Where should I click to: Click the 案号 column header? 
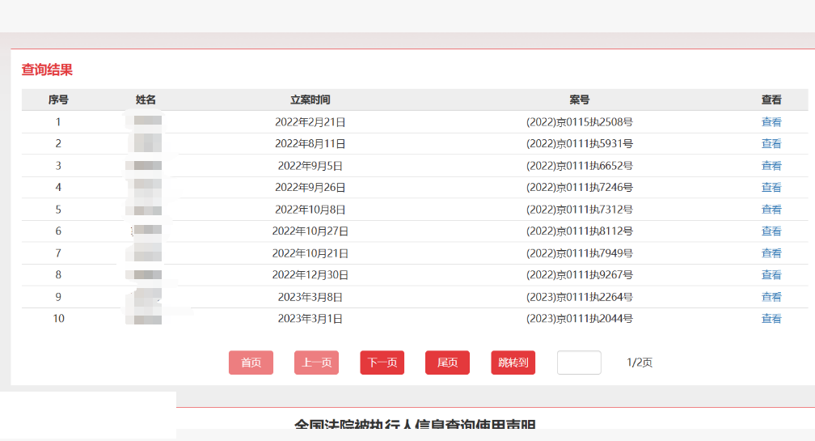(x=579, y=100)
